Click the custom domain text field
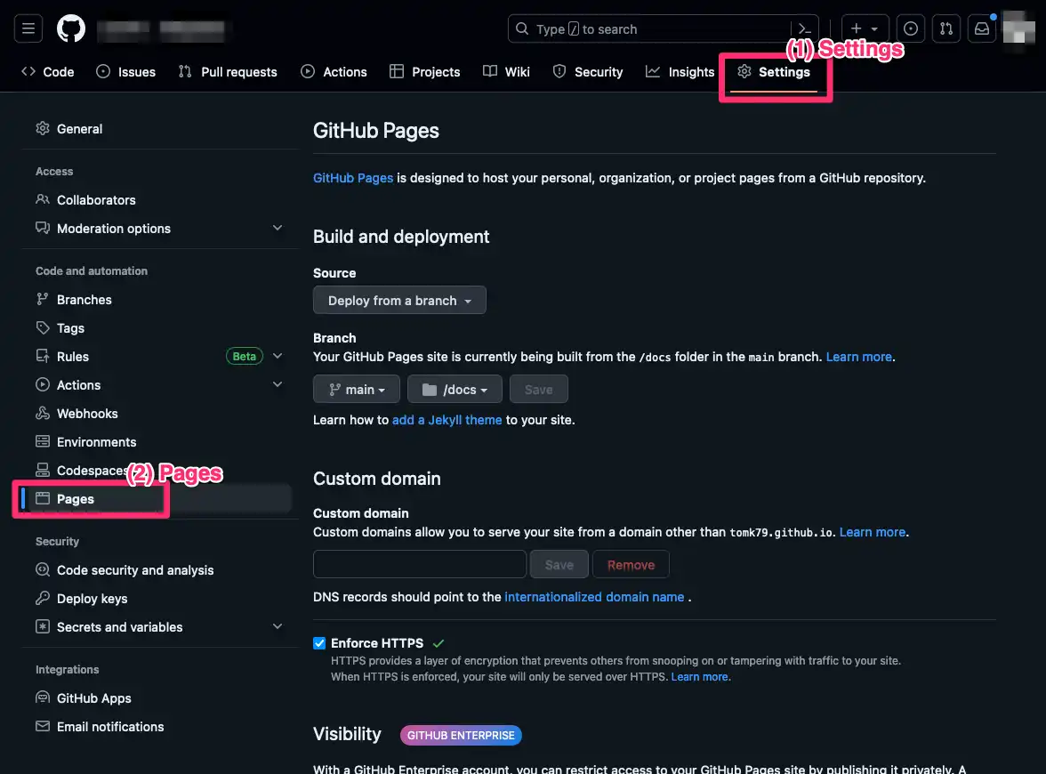The height and width of the screenshot is (774, 1046). (420, 565)
